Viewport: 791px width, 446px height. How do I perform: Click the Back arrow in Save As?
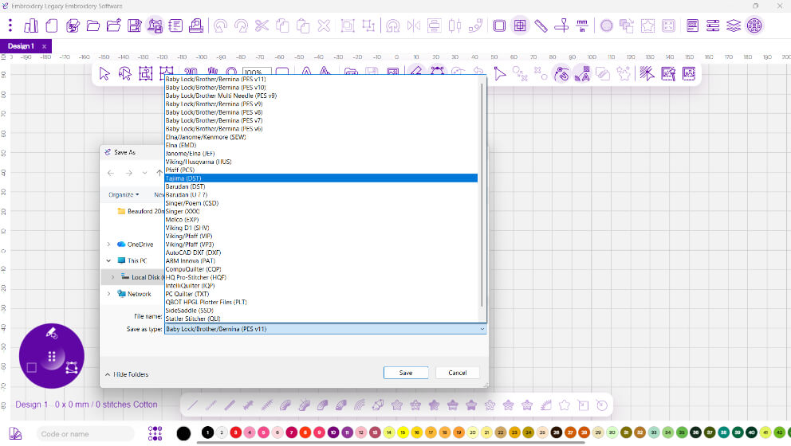click(x=111, y=173)
